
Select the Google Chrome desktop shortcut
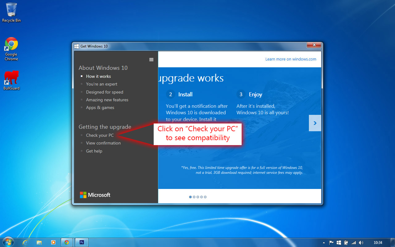pos(11,49)
